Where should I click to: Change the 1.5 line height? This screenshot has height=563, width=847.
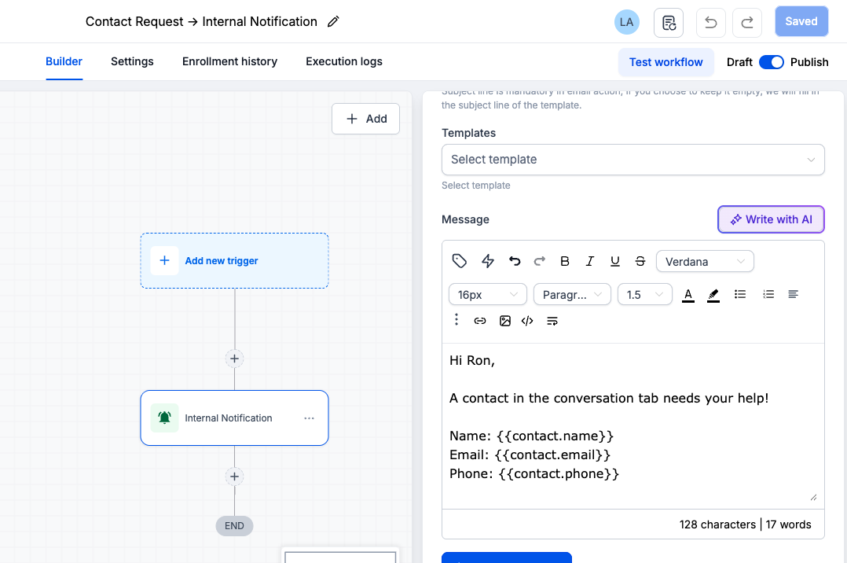click(x=645, y=295)
